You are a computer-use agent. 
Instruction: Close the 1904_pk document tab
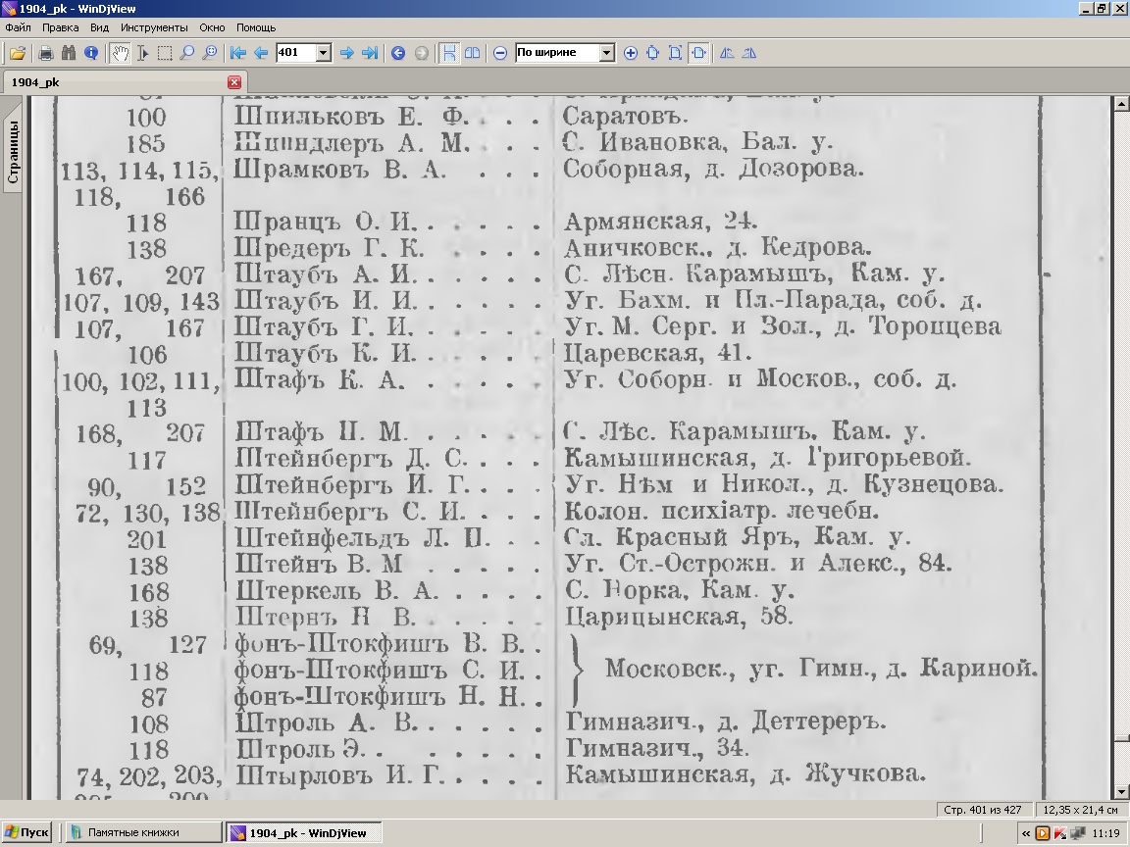[233, 82]
